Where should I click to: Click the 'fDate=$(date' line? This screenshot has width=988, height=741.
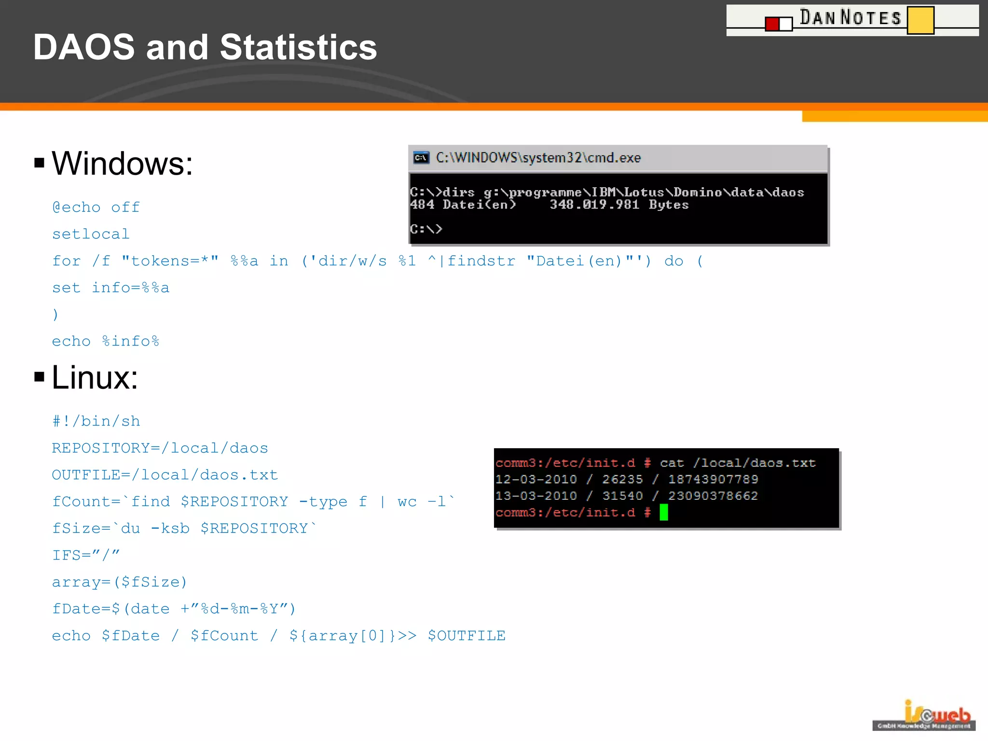[x=174, y=609]
